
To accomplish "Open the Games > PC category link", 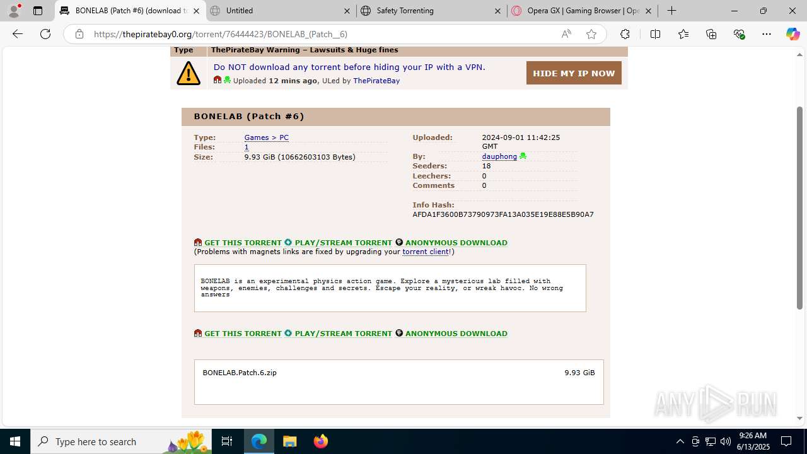I will click(x=267, y=137).
